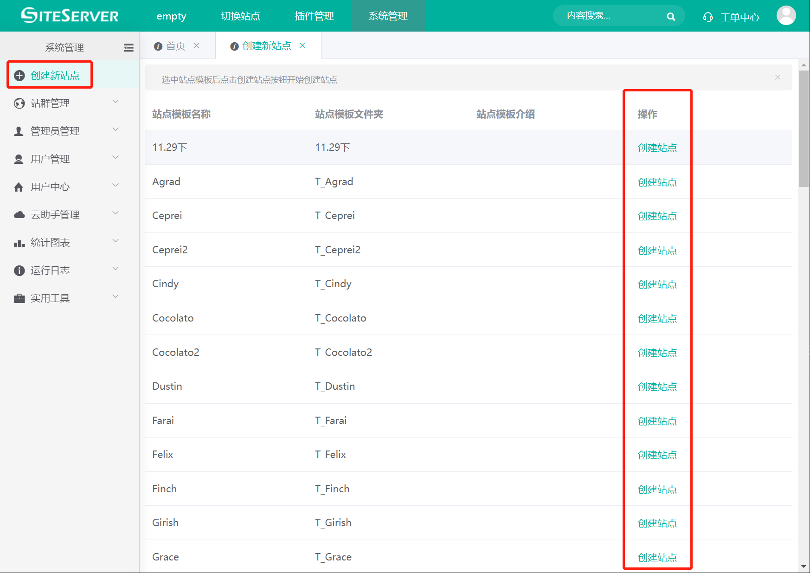Image resolution: width=810 pixels, height=573 pixels.
Task: Expand the 运行日志 chevron
Action: 116,269
